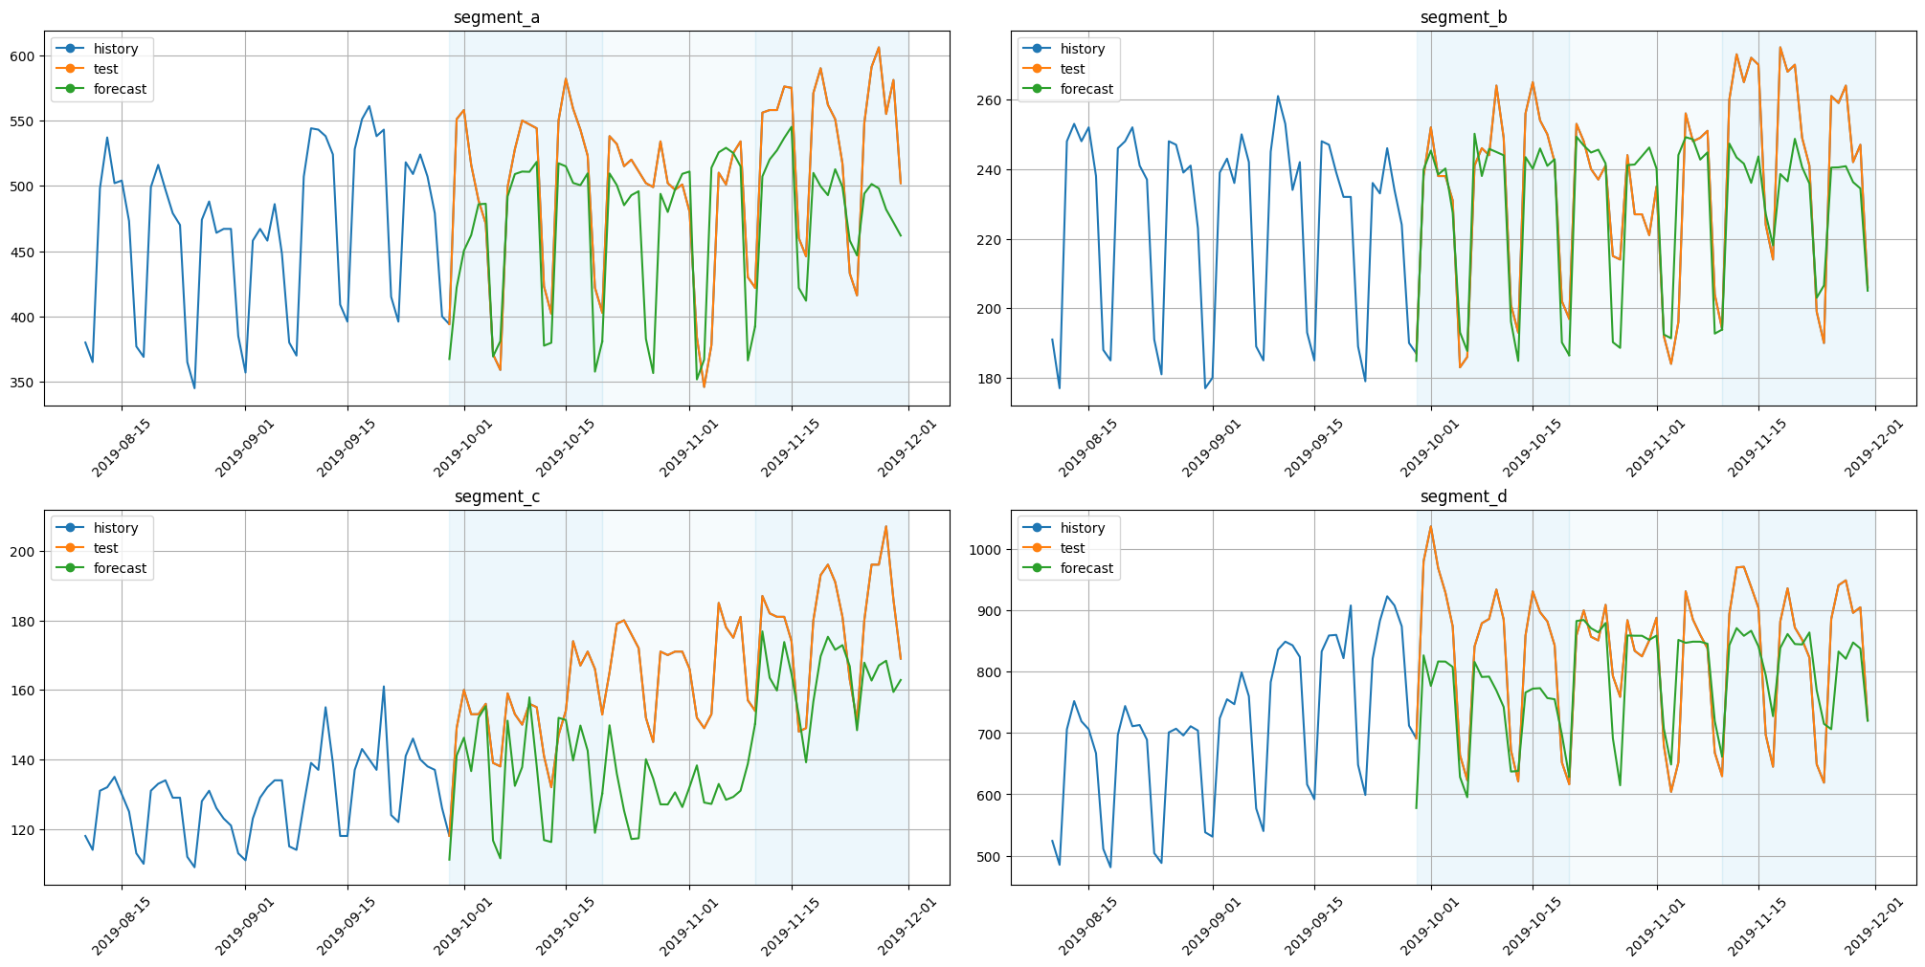Click the segment_c chart title
Screen dimensions: 1925x967
point(497,496)
